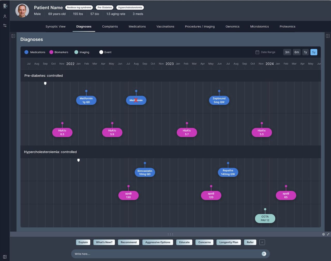Toggle the Imaging legend filter
331x261 pixels.
[x=82, y=52]
